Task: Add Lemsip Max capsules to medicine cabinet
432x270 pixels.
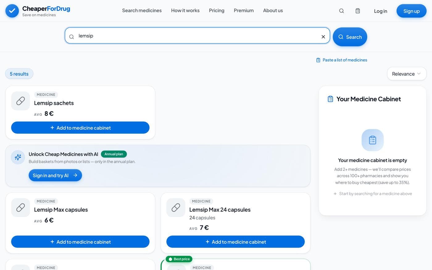Action: click(80, 242)
